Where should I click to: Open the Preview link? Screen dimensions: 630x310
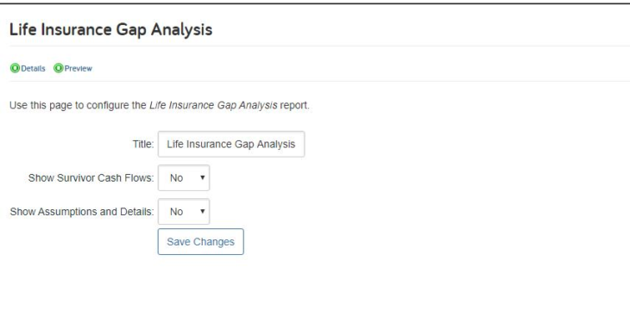[79, 69]
